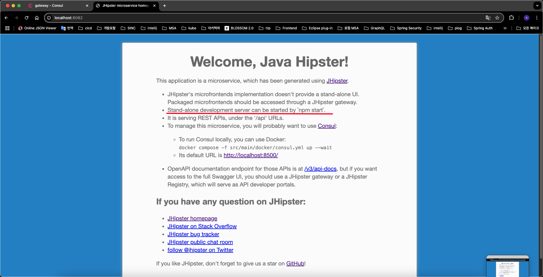Open Online JSON Viewer bookmark
This screenshot has height=277, width=543.
[x=37, y=28]
